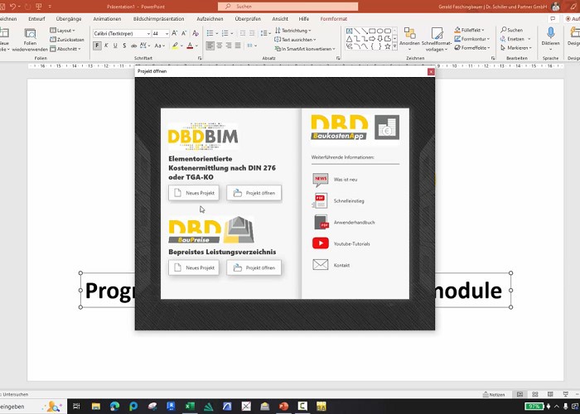Screen dimensions: 580x414
Task: Toggle text shadow in PowerPoint
Action: click(x=124, y=46)
